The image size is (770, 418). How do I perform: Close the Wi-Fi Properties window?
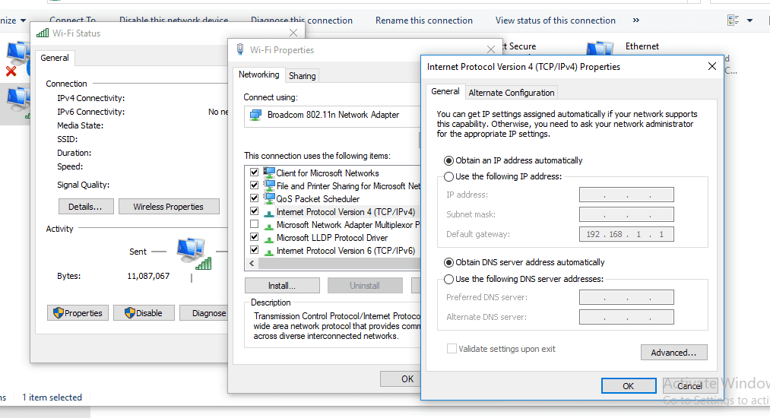(x=490, y=49)
